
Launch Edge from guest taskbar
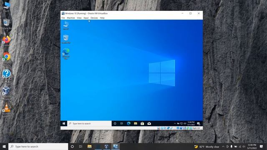pos(128,123)
